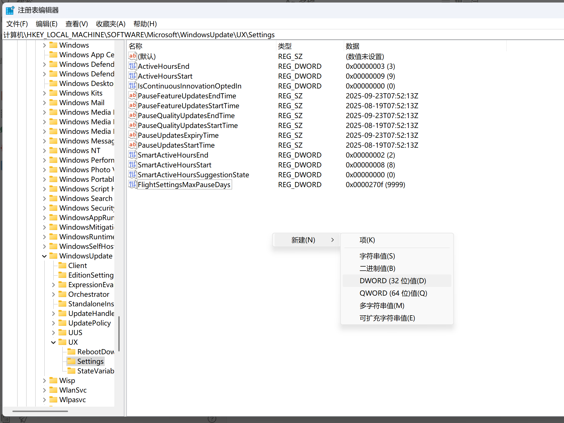
Task: Choose DWORD (32 位)值(D) from submenu
Action: (x=397, y=281)
